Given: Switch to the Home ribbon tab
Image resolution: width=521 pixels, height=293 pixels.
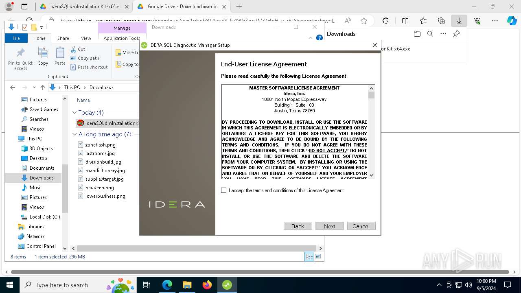Looking at the screenshot, I should point(39,38).
